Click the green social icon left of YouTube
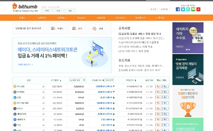 coord(193,9)
